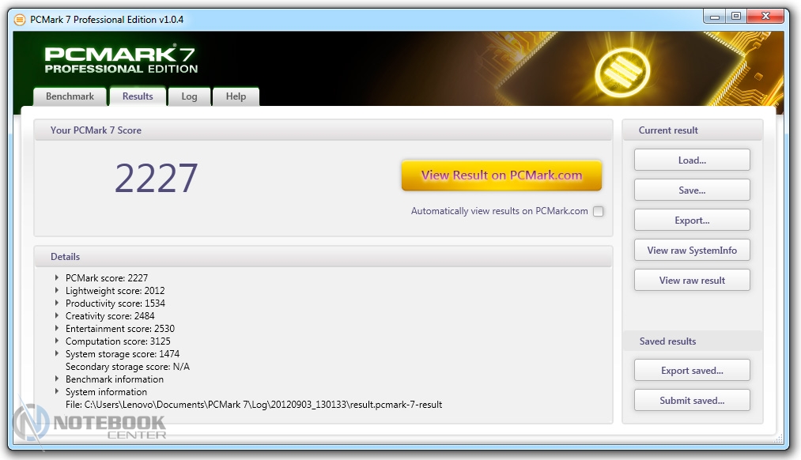Open View raw SystemInfo
The image size is (801, 460).
[692, 251]
